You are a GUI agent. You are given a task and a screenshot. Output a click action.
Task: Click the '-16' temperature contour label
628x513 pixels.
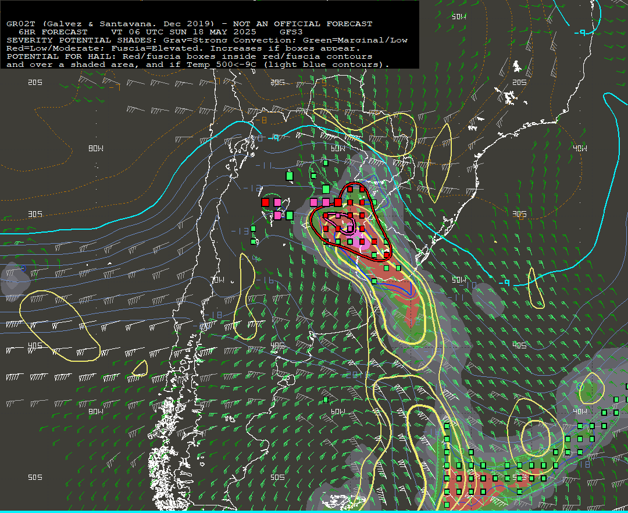coord(266,281)
